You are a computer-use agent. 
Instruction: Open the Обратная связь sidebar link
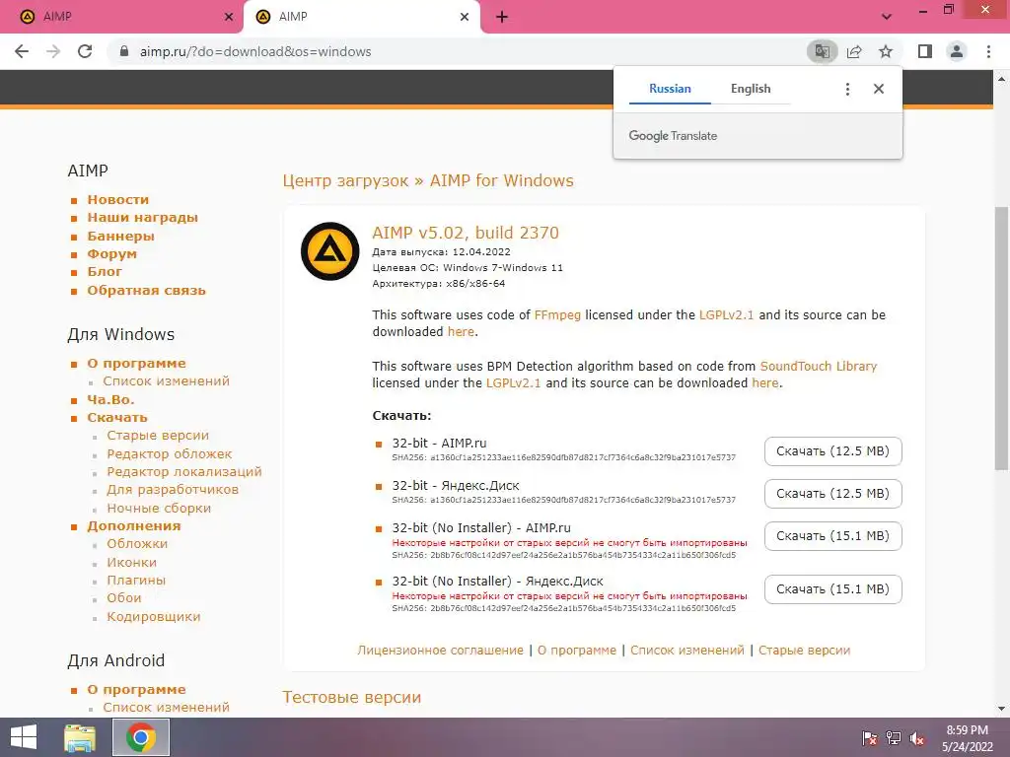(x=146, y=291)
